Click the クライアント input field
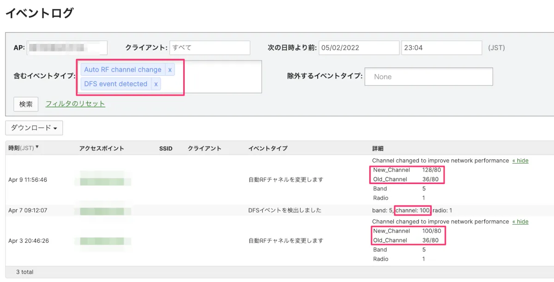Image resolution: width=554 pixels, height=282 pixels. (x=210, y=48)
